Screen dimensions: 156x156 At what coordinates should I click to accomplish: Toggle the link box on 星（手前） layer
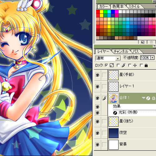(104, 75)
